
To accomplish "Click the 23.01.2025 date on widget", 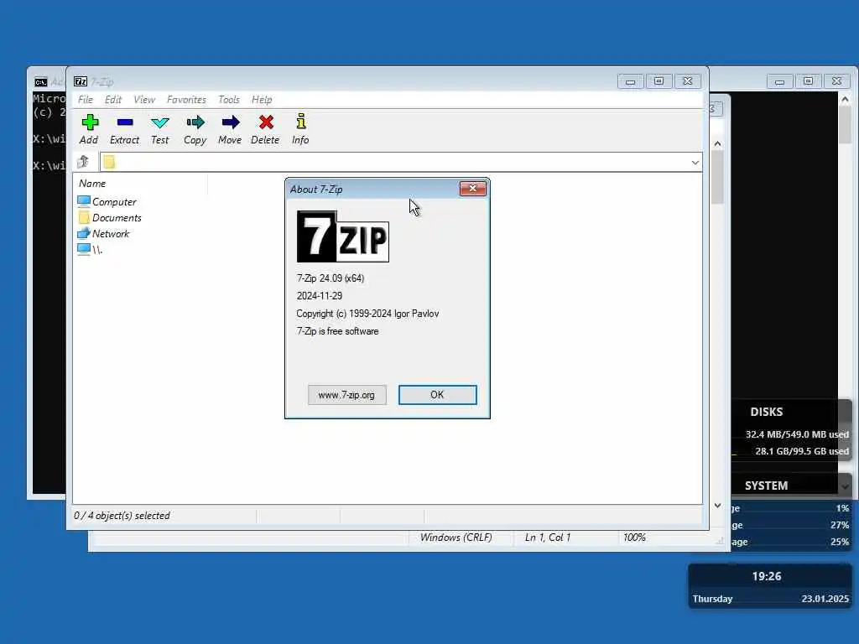I will (x=825, y=599).
